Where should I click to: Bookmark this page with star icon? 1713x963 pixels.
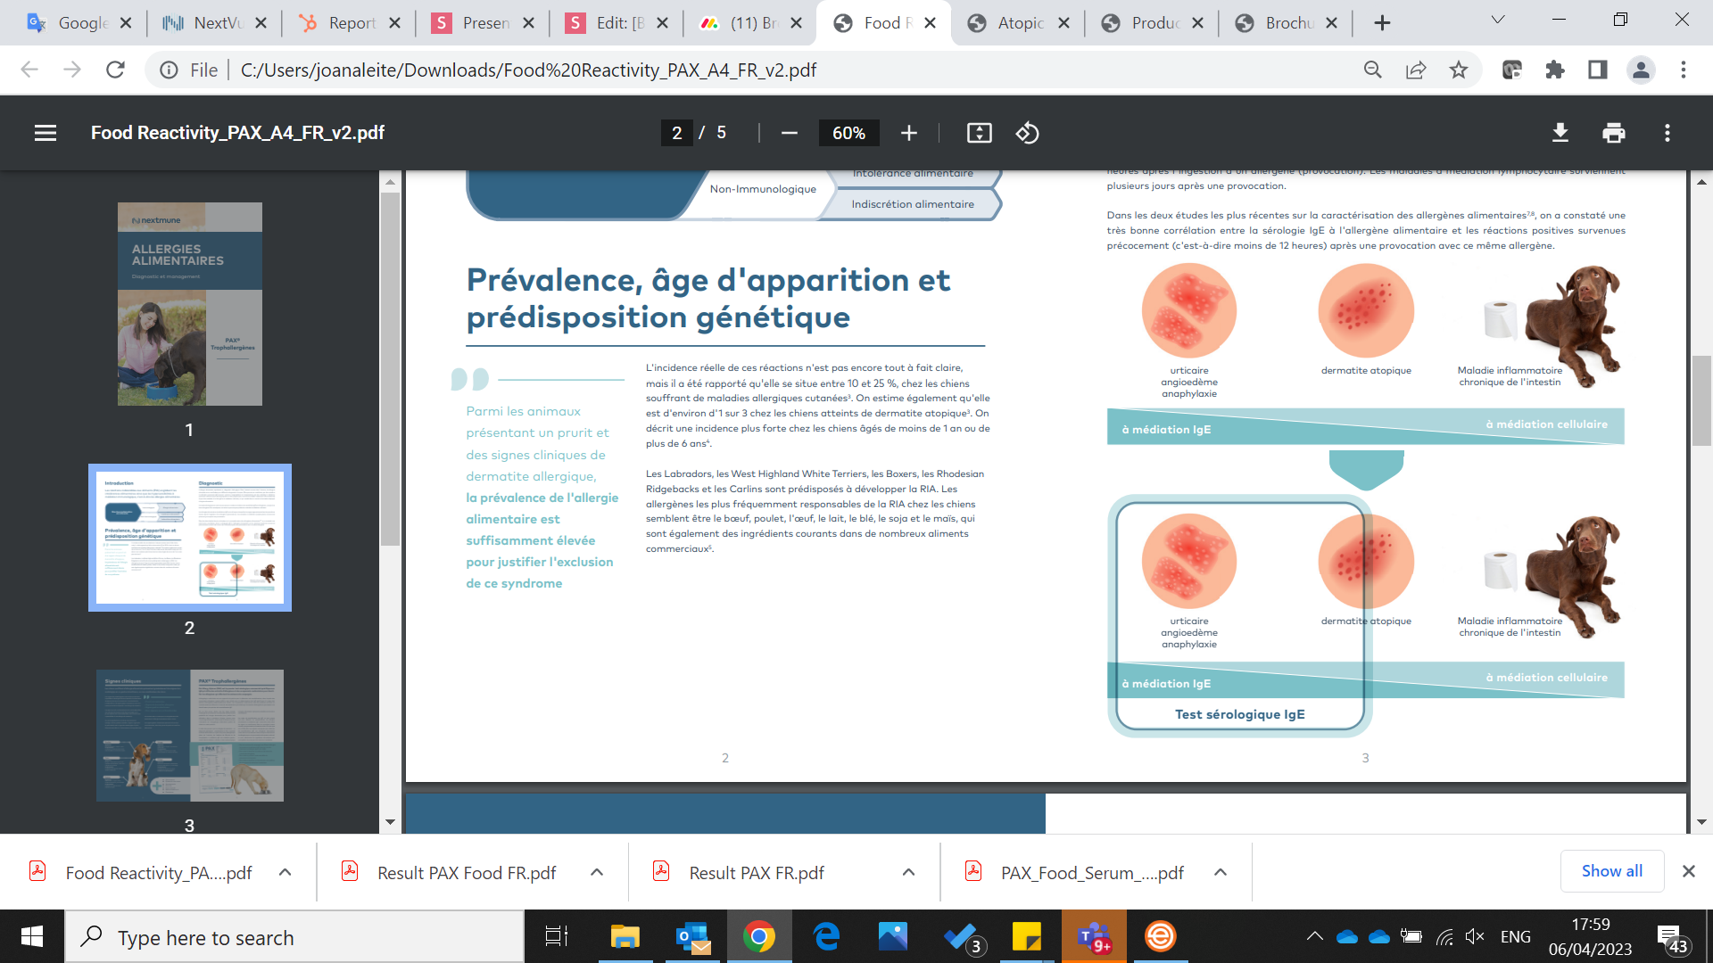point(1458,70)
